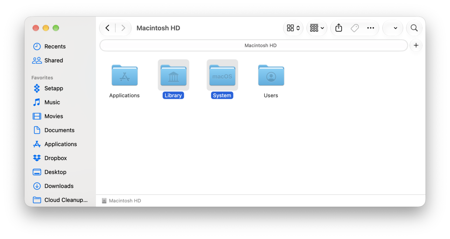Go back with the left chevron button
The image size is (450, 239).
point(107,28)
